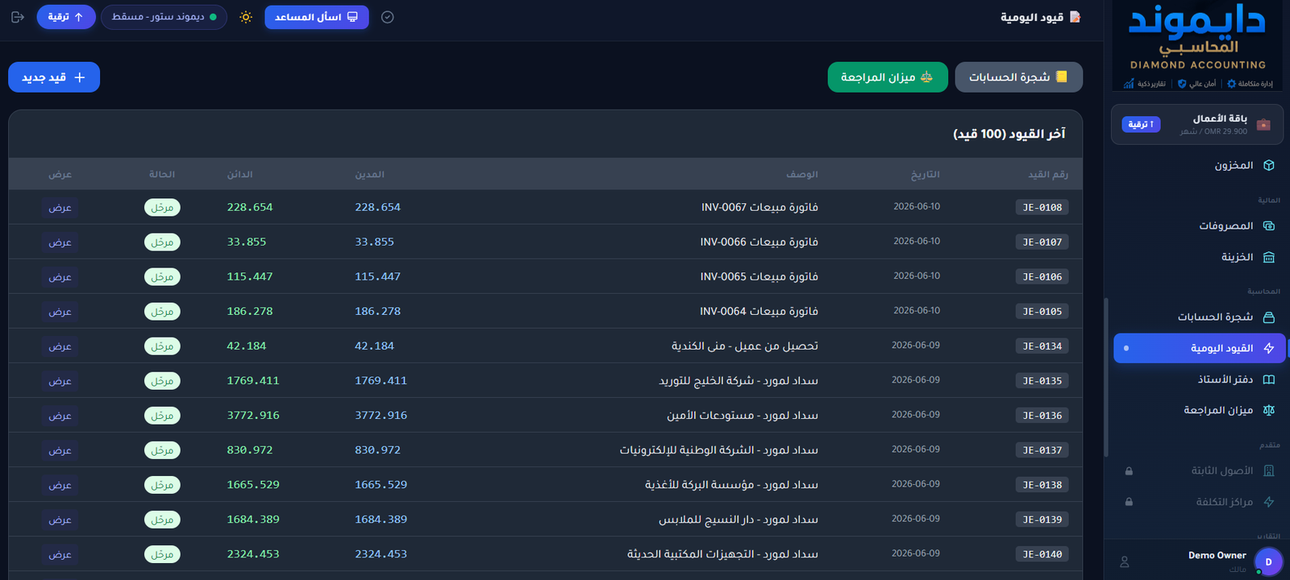Click عرض for entry JE-0137

pos(60,450)
